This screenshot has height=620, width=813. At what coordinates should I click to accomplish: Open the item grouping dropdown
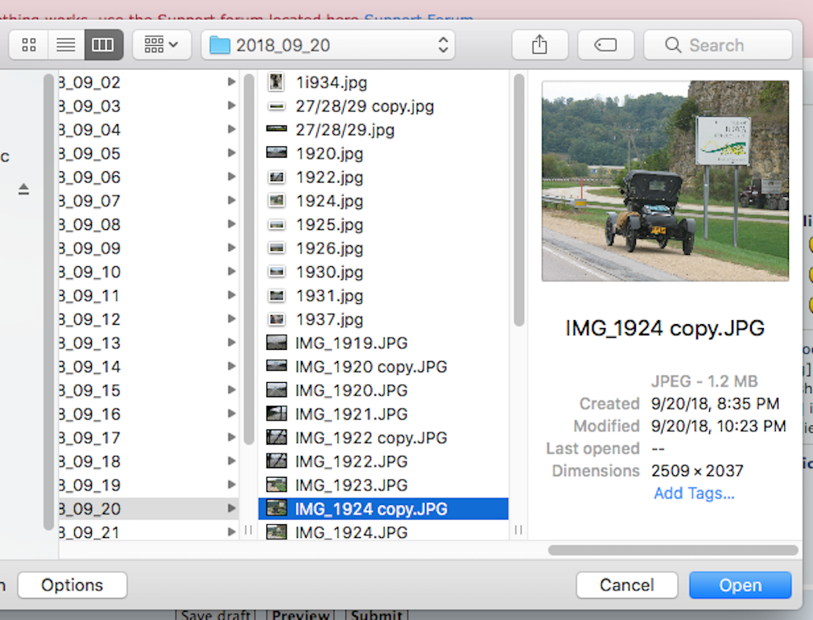pos(161,45)
